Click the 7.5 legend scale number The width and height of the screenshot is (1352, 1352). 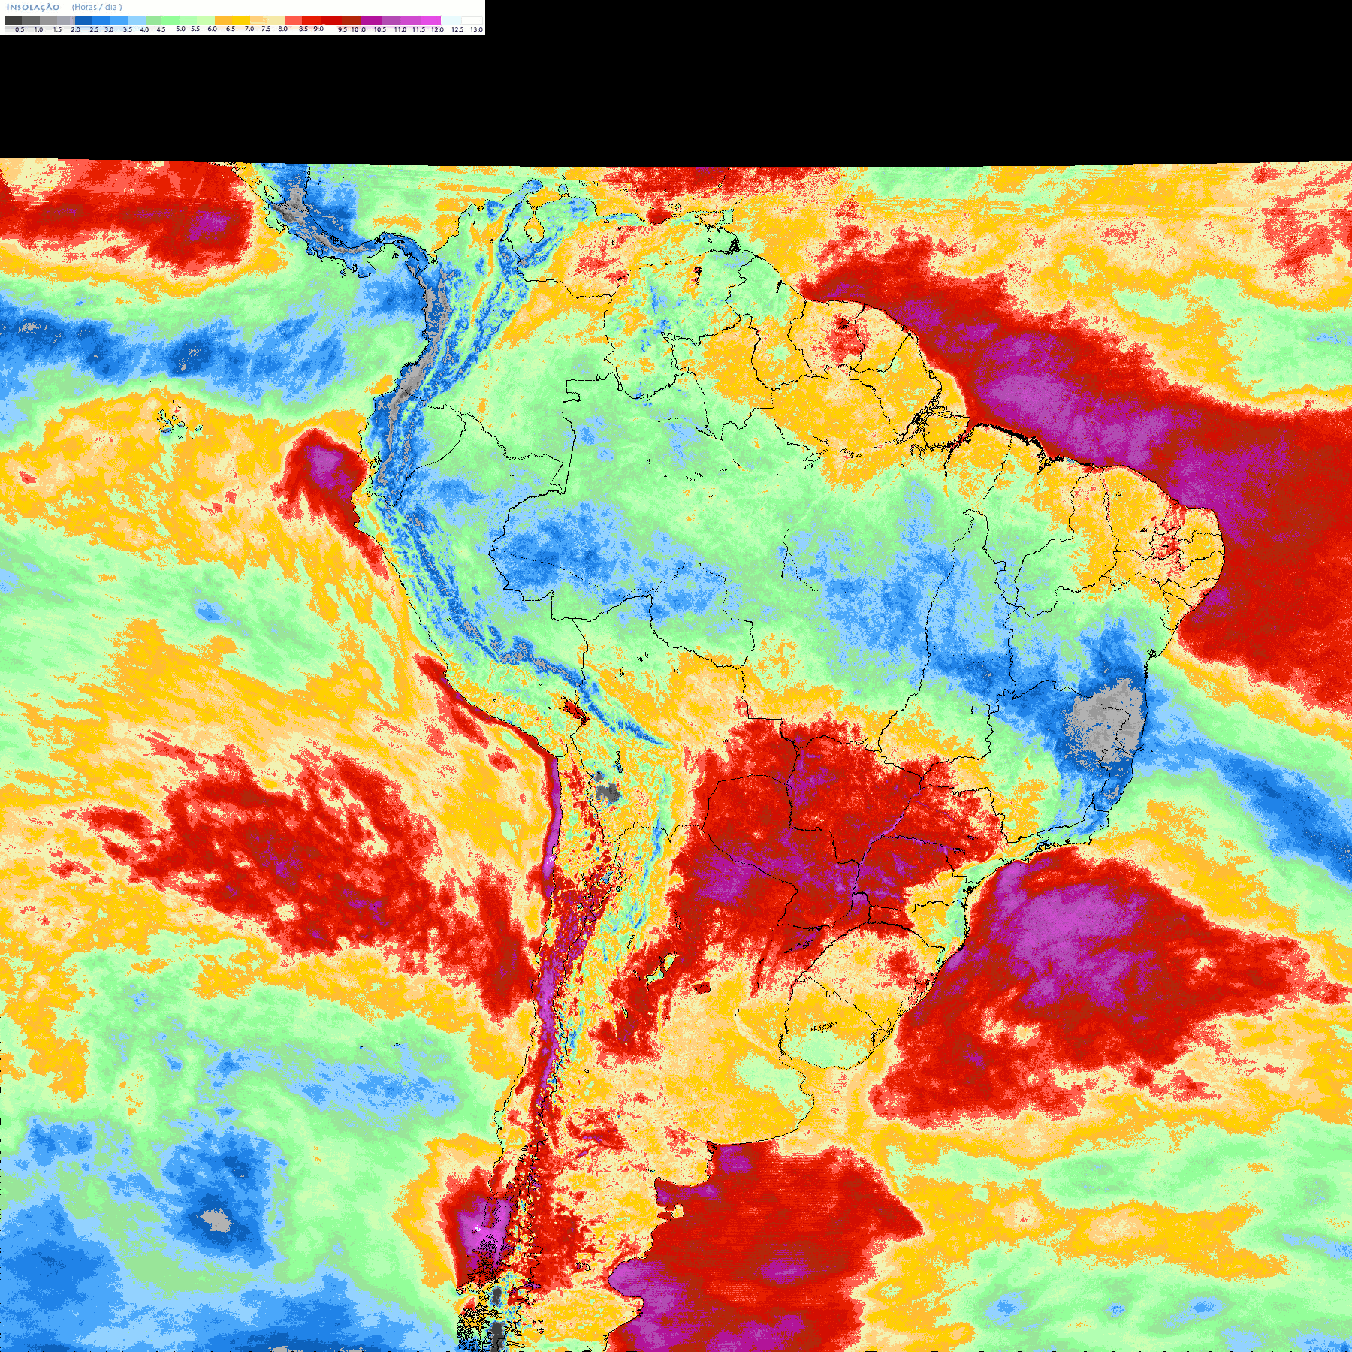(x=266, y=29)
